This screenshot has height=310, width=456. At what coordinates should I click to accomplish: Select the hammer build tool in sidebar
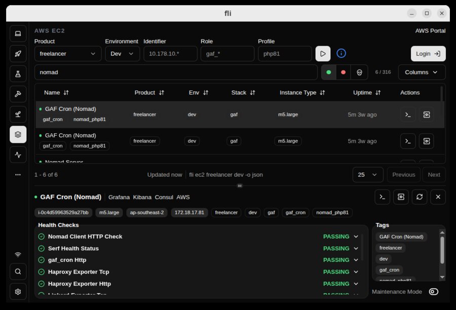[18, 94]
